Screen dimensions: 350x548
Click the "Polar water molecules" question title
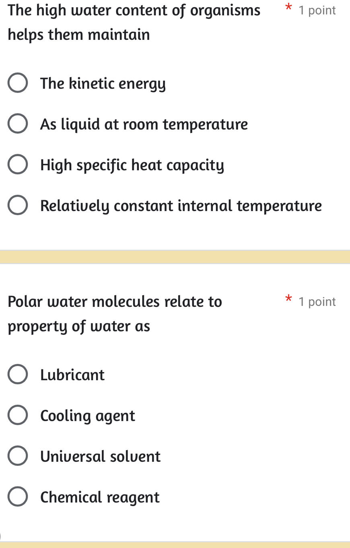point(115,301)
